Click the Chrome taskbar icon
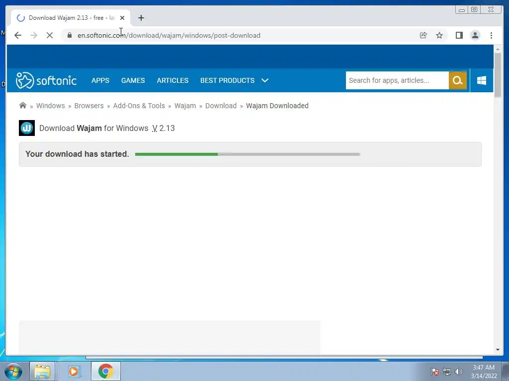This screenshot has width=509, height=381. click(x=106, y=371)
